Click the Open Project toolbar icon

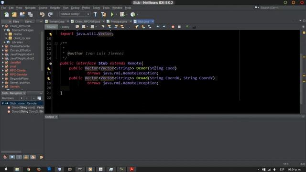click(x=22, y=14)
